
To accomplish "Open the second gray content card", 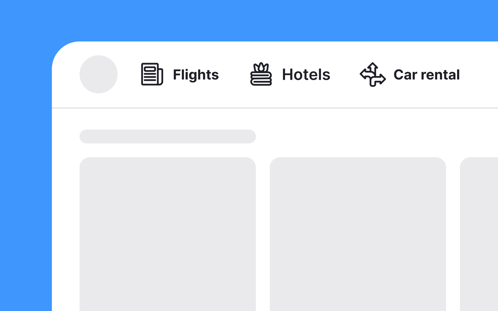I will click(358, 234).
